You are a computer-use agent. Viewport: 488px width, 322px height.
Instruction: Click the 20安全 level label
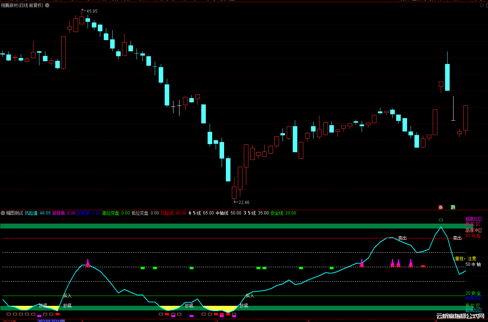coord(473,293)
